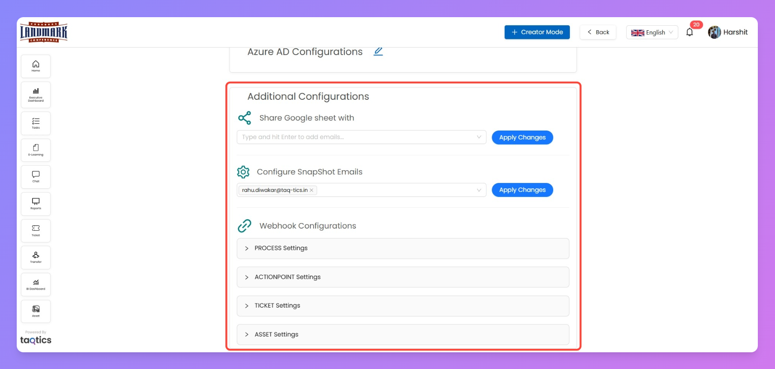Click the 'Share Google sheet with' label

tap(307, 118)
